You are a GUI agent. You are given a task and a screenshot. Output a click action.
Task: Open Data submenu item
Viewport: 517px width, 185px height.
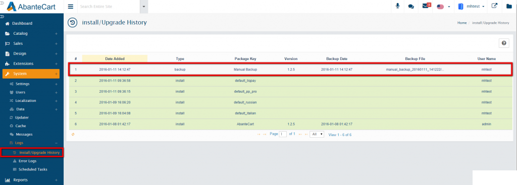click(20, 109)
